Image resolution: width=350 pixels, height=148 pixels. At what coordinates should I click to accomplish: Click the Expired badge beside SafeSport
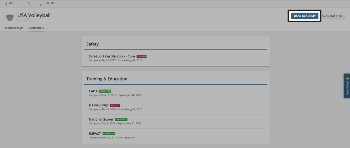click(x=141, y=56)
